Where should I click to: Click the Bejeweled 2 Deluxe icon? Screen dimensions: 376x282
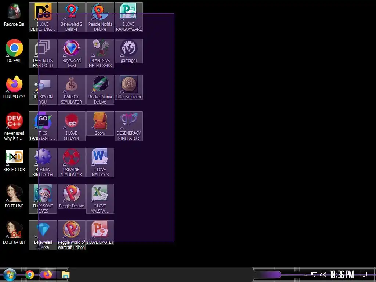click(x=72, y=17)
